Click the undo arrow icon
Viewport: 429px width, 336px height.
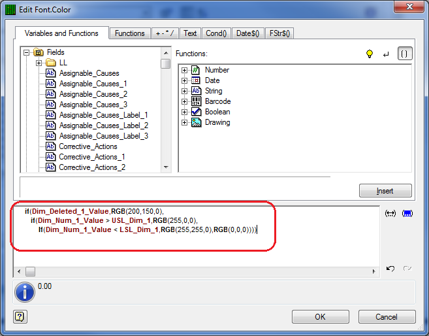[x=390, y=269]
